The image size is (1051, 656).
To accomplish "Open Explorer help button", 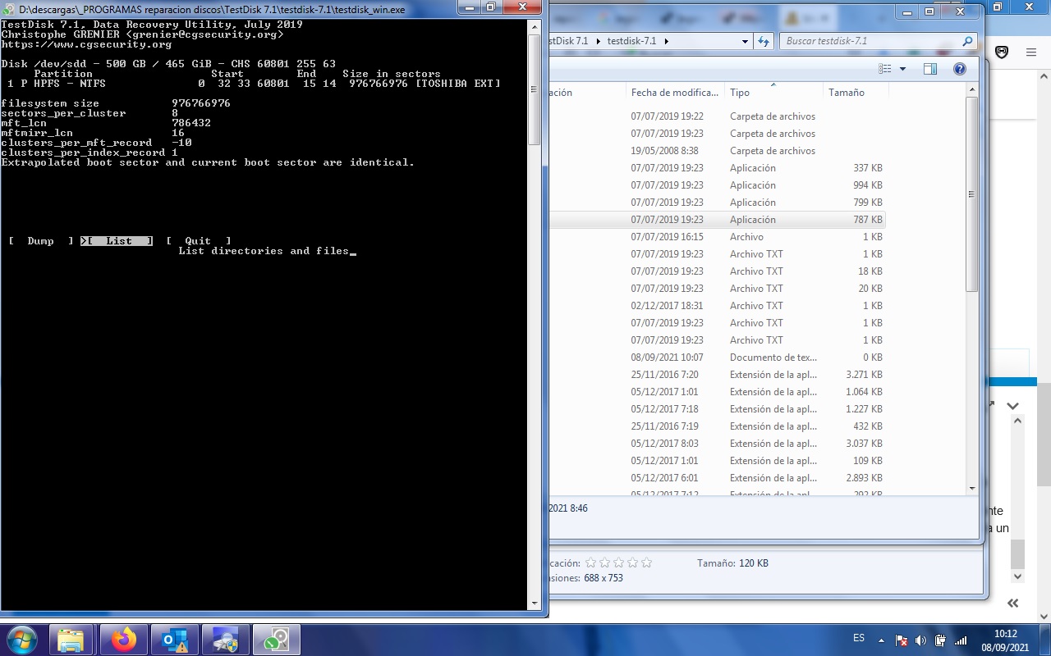I will [959, 69].
